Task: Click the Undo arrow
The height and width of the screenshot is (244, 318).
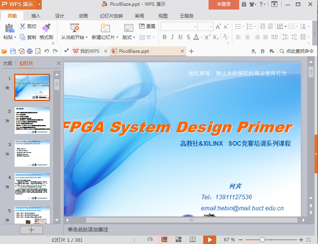Action: coord(47,51)
